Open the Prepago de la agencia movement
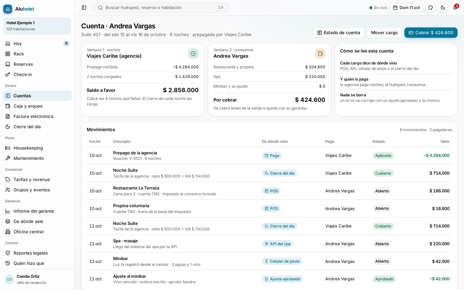Image resolution: width=464 pixels, height=290 pixels. coord(269,156)
